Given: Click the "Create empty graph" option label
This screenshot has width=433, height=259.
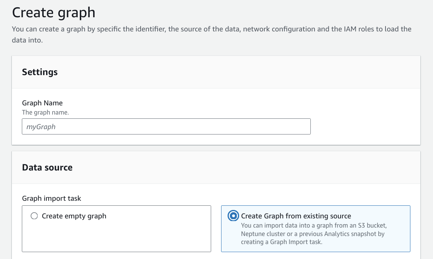Looking at the screenshot, I should (74, 216).
